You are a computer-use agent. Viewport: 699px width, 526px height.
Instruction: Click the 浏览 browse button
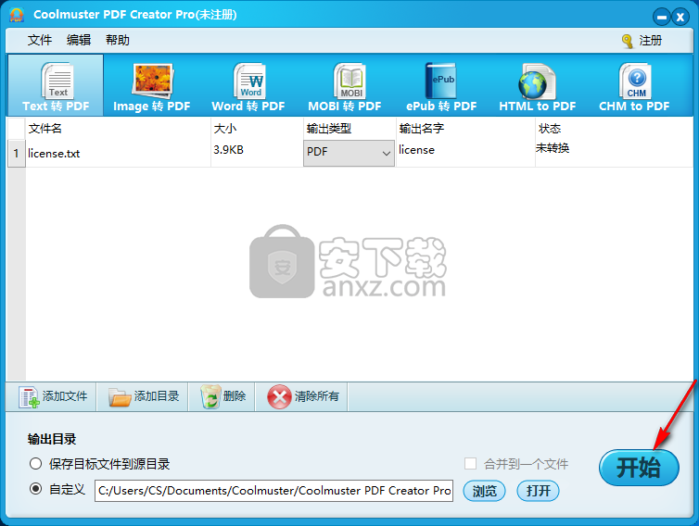pyautogui.click(x=484, y=491)
